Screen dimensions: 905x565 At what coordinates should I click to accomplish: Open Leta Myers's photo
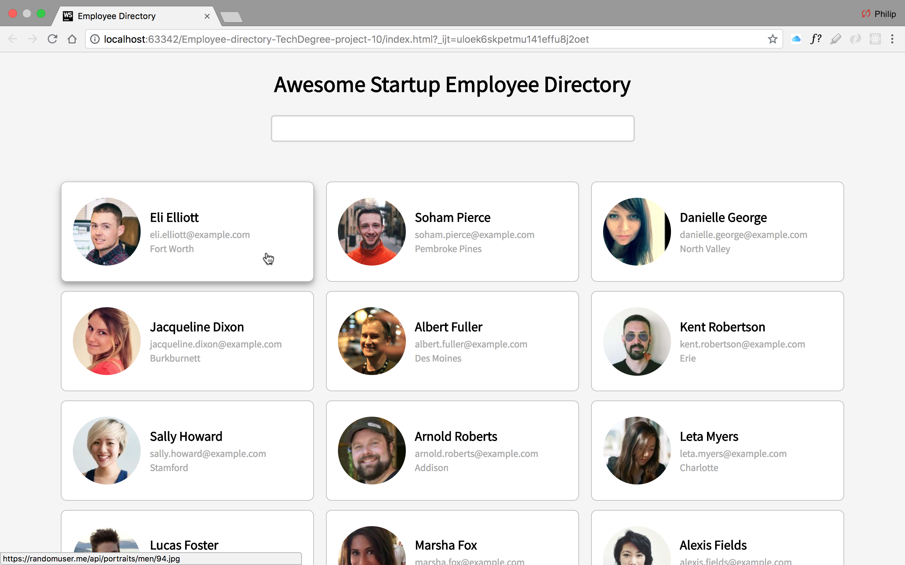click(637, 451)
